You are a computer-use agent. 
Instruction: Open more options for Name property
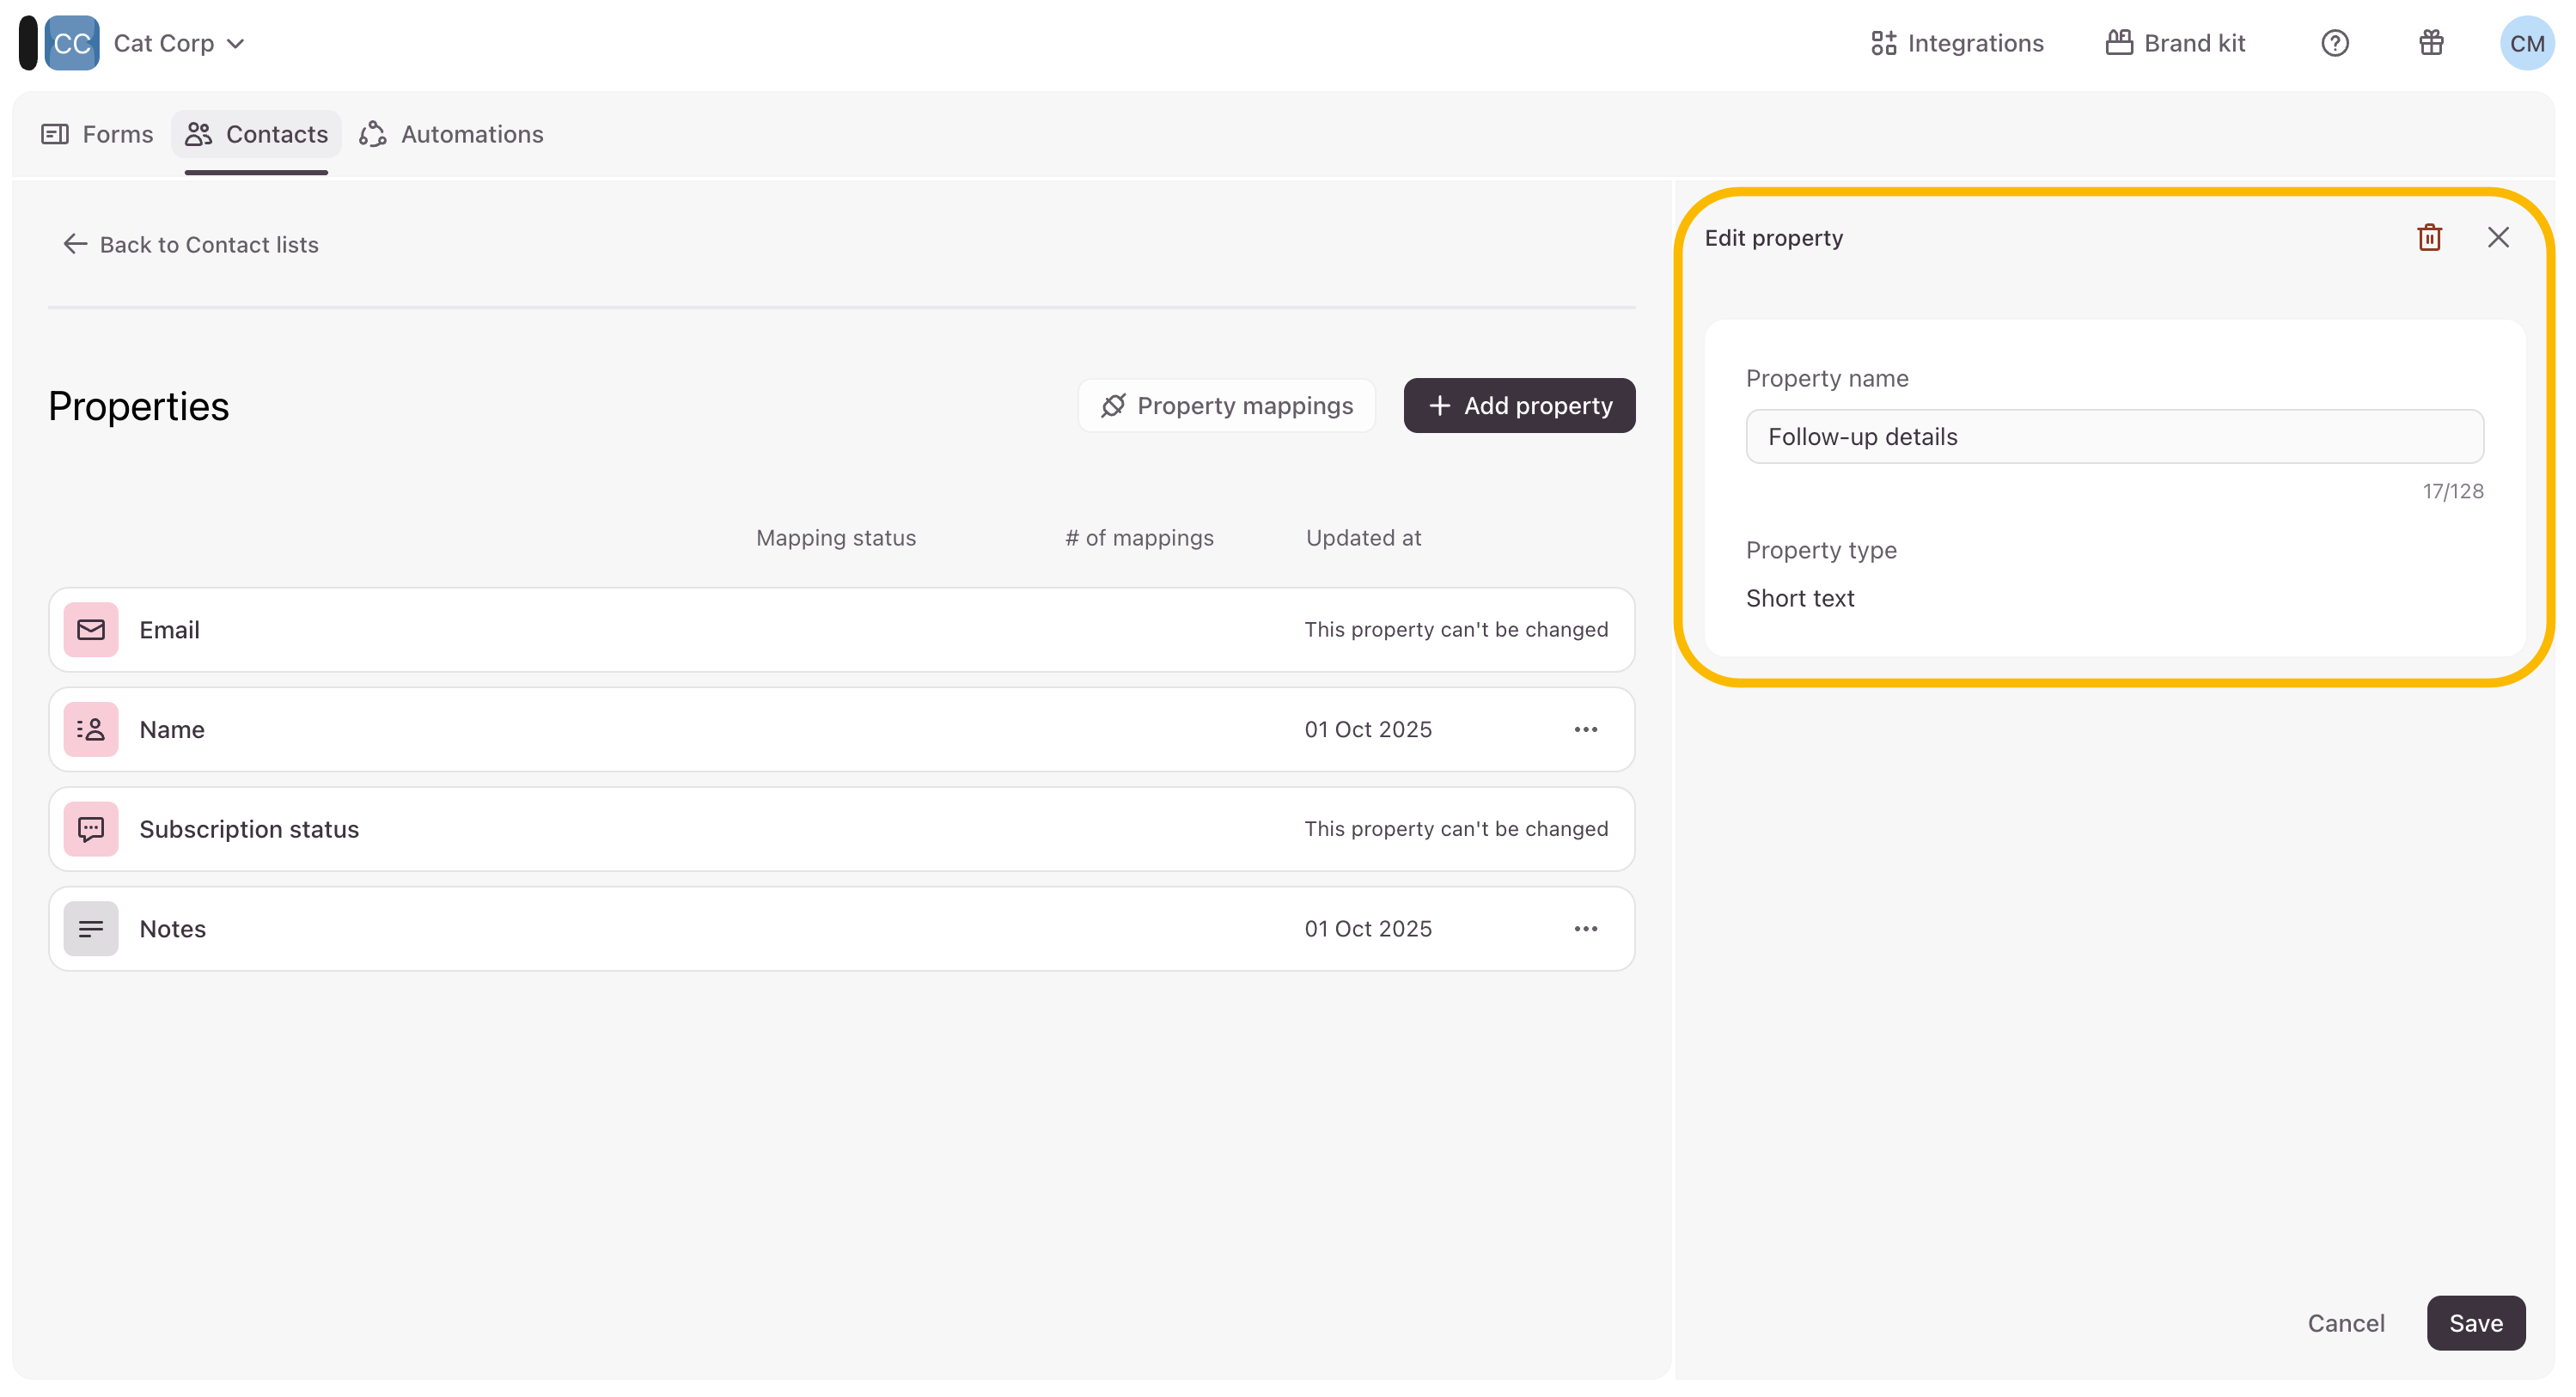pyautogui.click(x=1585, y=729)
